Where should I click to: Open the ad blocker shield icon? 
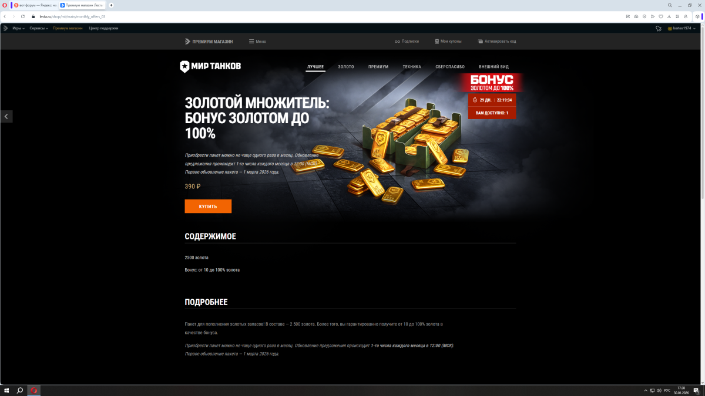(x=644, y=16)
